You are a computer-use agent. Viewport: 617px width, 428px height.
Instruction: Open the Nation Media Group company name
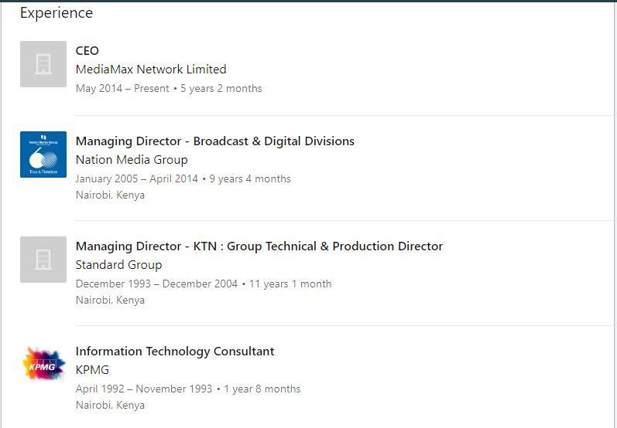132,159
